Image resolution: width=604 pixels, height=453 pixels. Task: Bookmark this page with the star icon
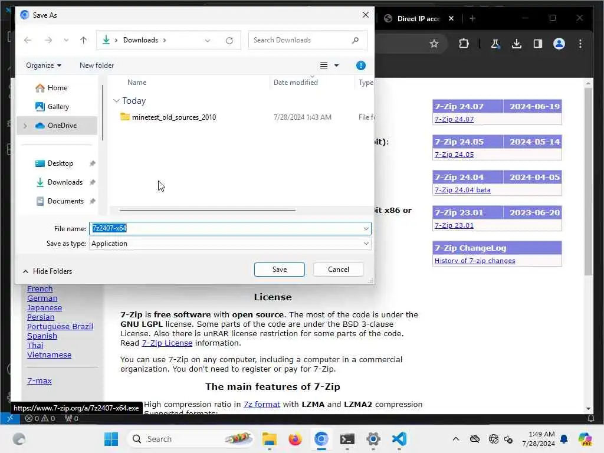(x=434, y=44)
